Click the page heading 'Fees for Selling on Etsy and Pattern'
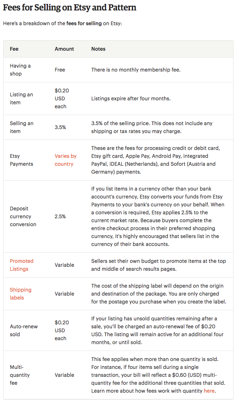The image size is (236, 402). 70,8
